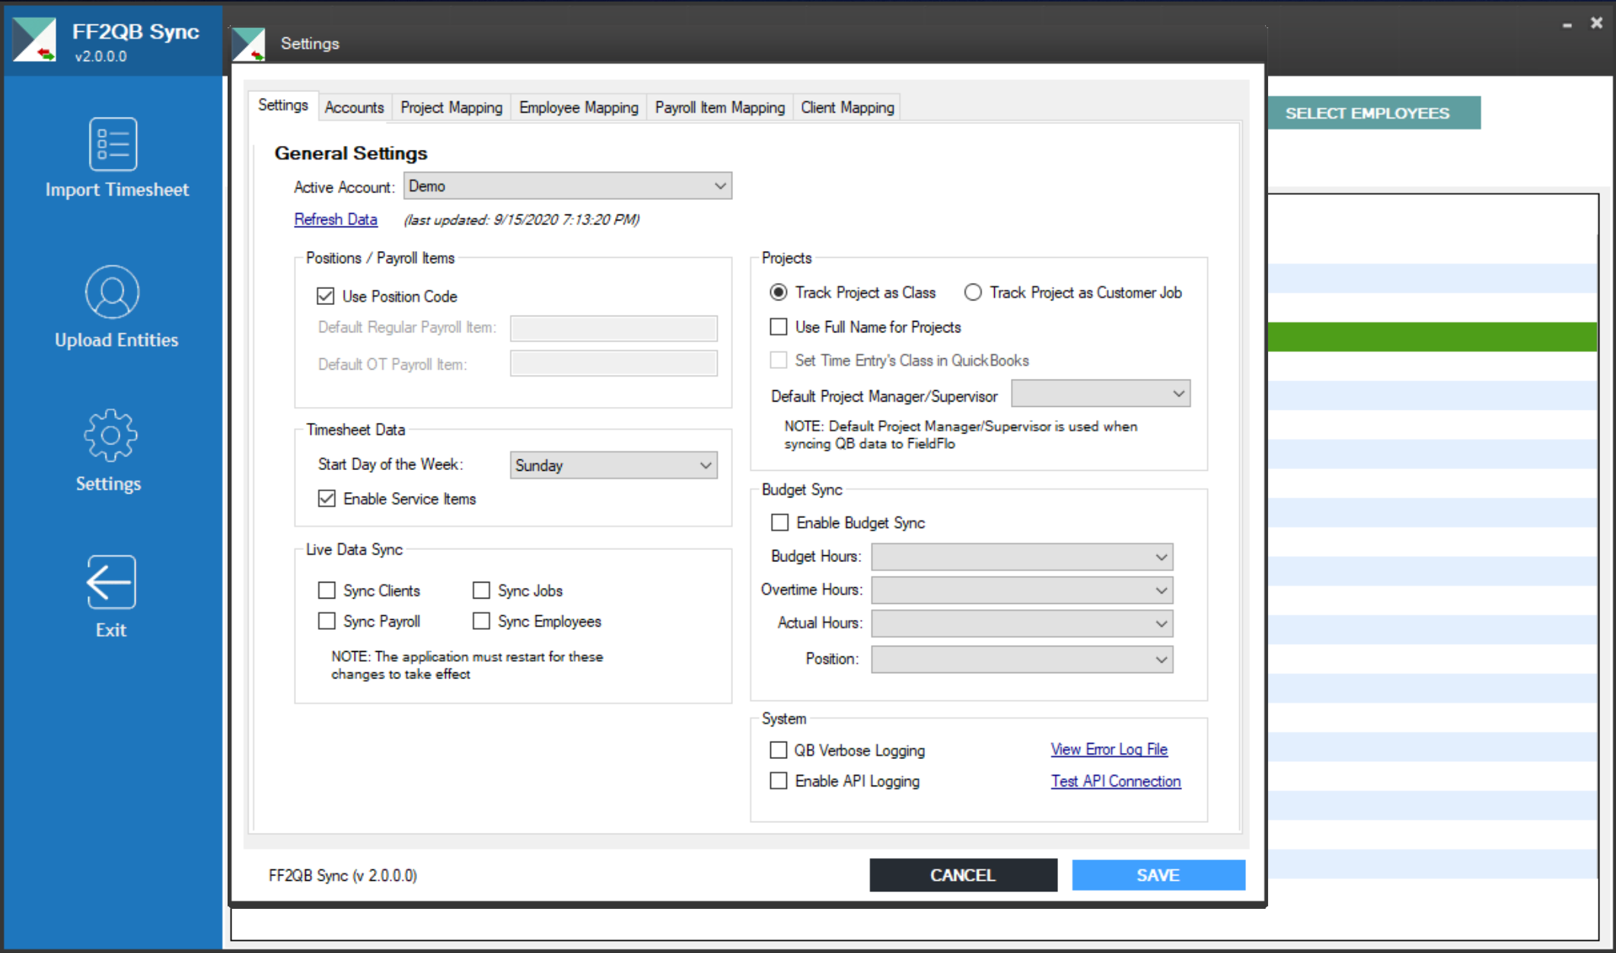Enable Sync Clients checkbox
This screenshot has height=953, width=1616.
(327, 590)
